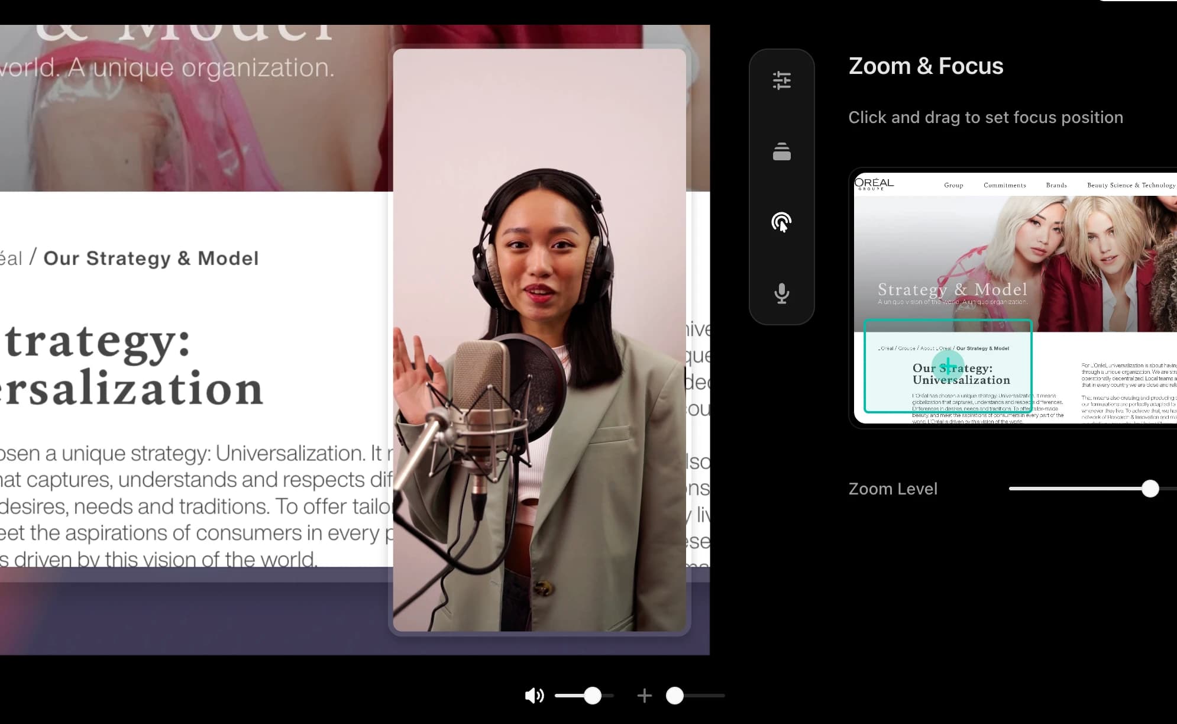
Task: Select the backdrop icon in the dark toolbar
Action: pyautogui.click(x=782, y=153)
